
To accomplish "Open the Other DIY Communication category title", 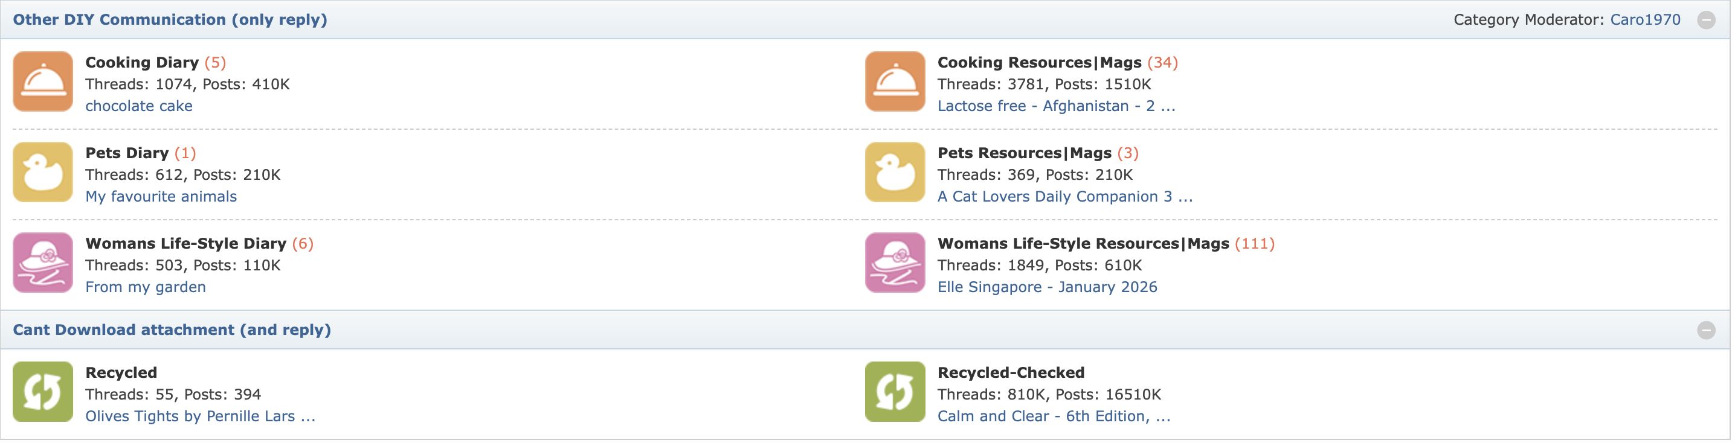I will click(170, 20).
